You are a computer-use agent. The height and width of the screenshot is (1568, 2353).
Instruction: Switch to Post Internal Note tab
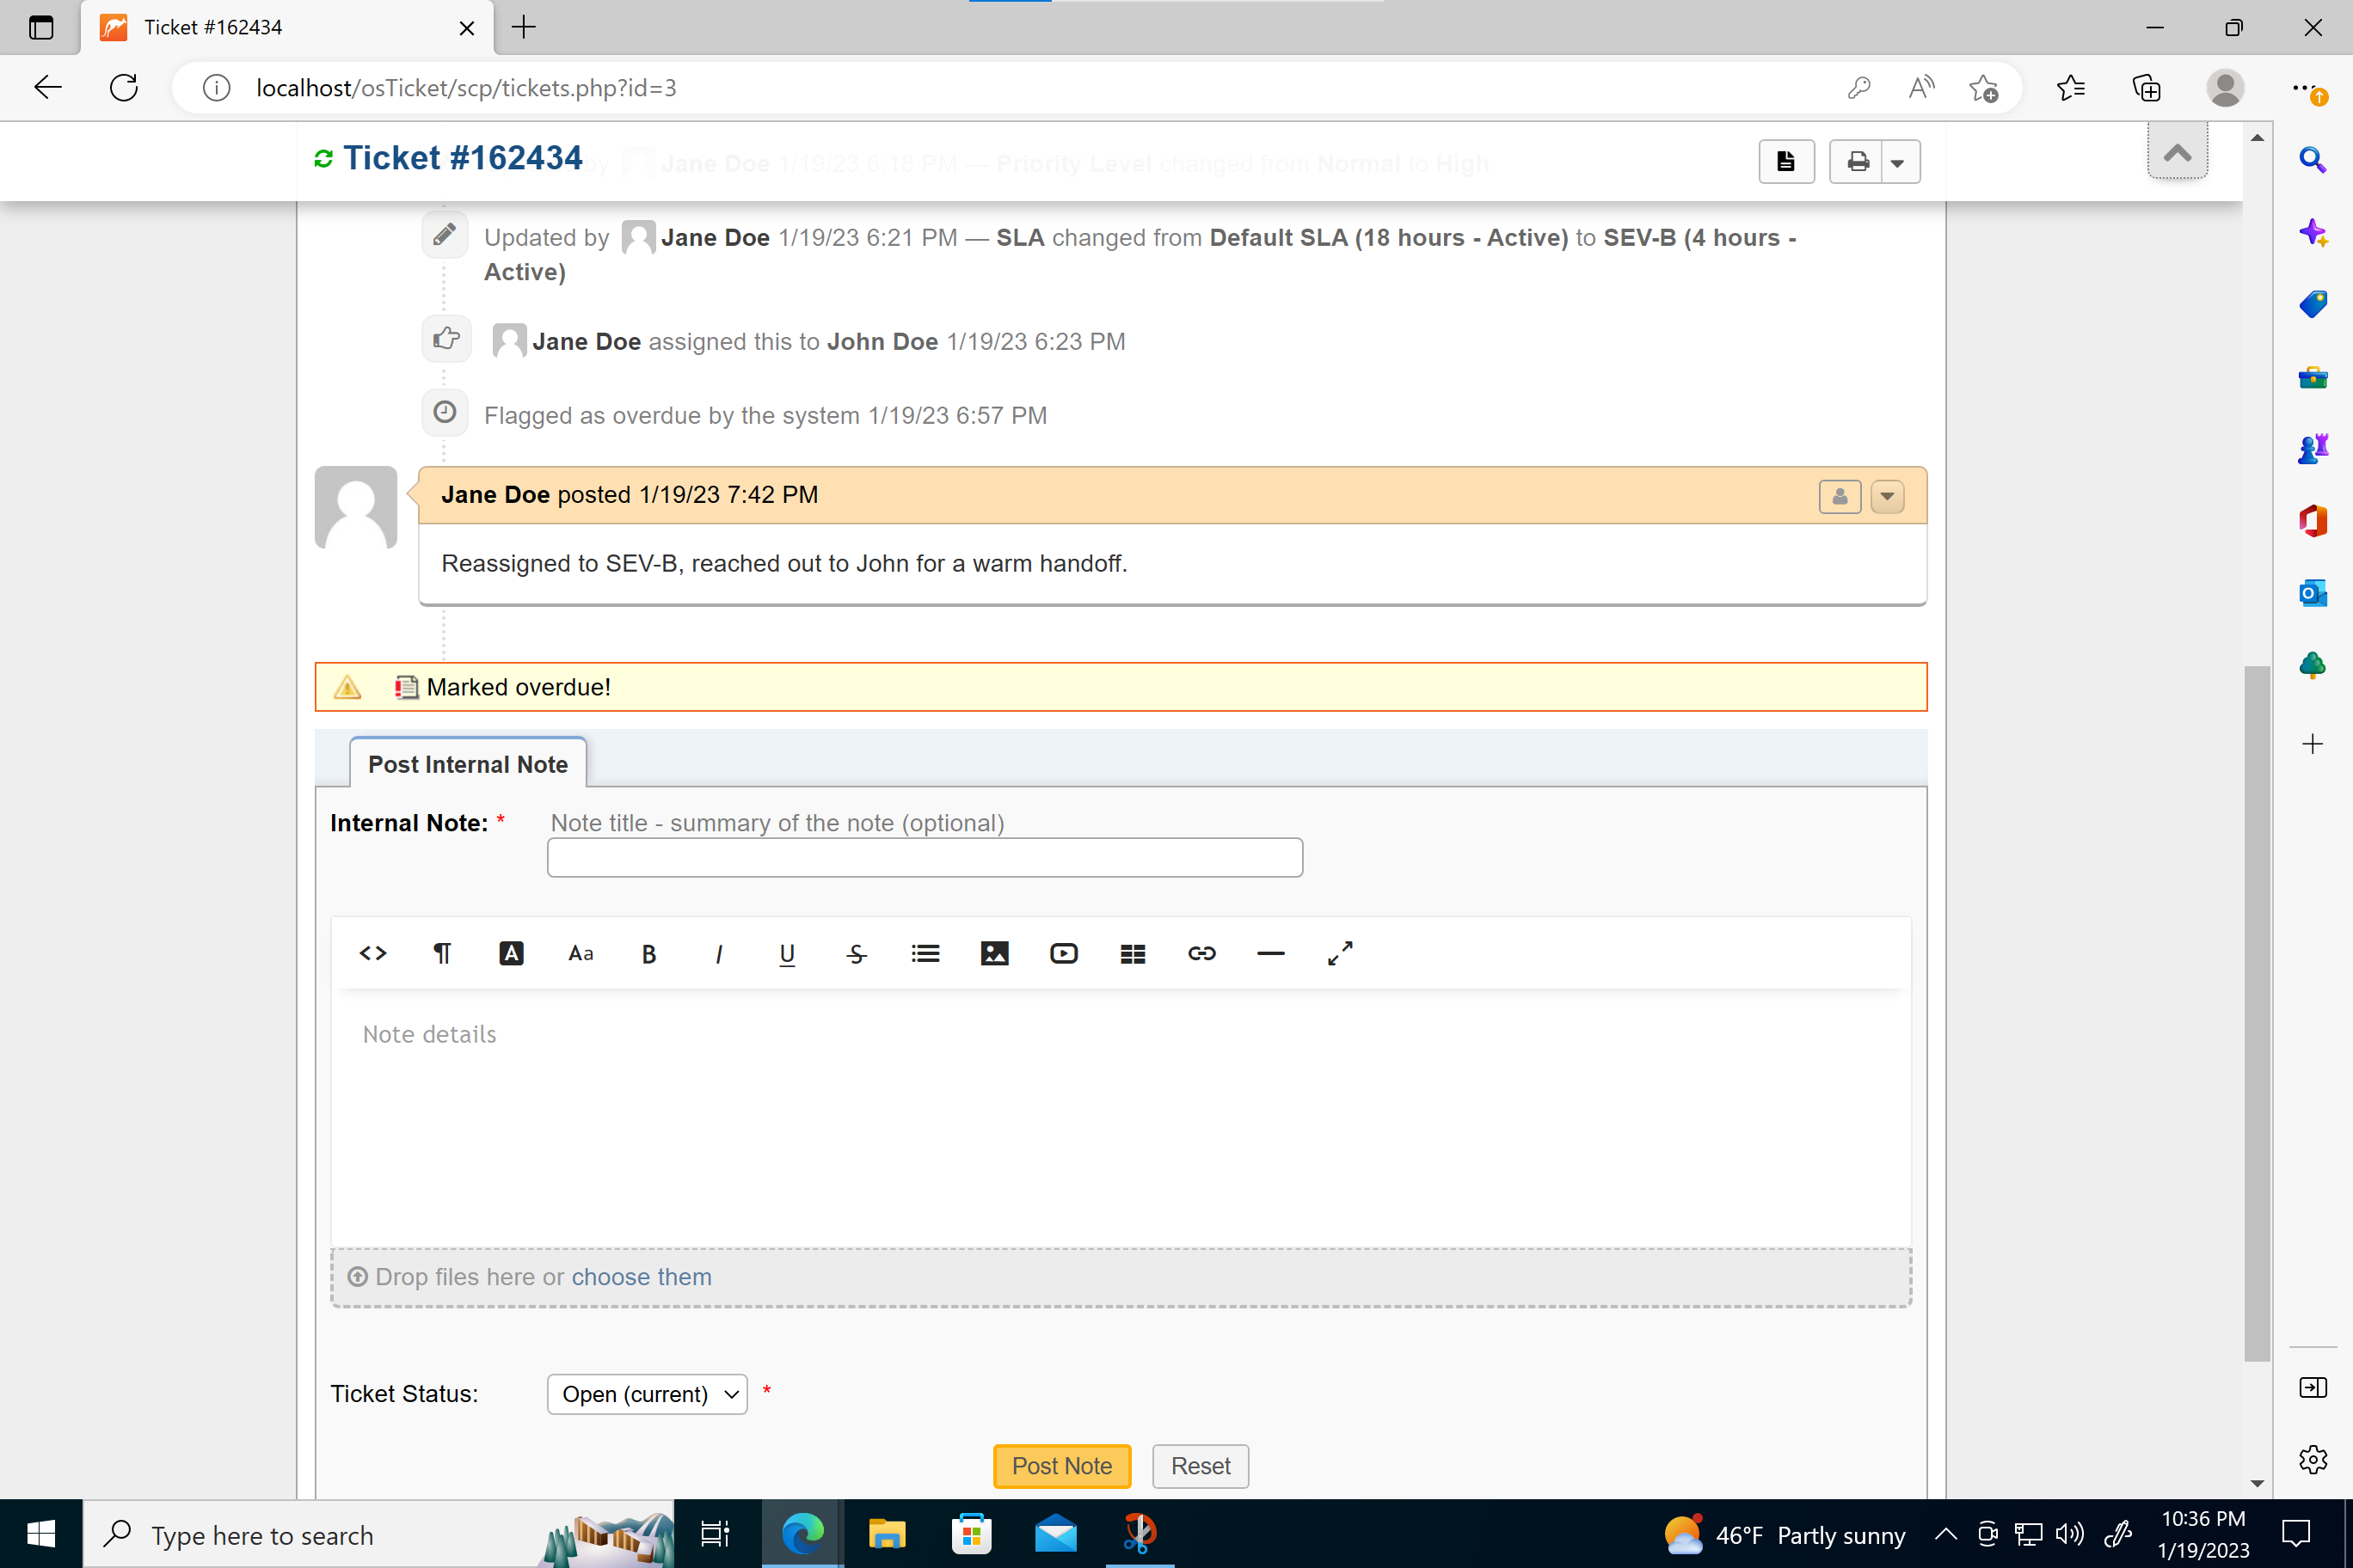point(466,765)
